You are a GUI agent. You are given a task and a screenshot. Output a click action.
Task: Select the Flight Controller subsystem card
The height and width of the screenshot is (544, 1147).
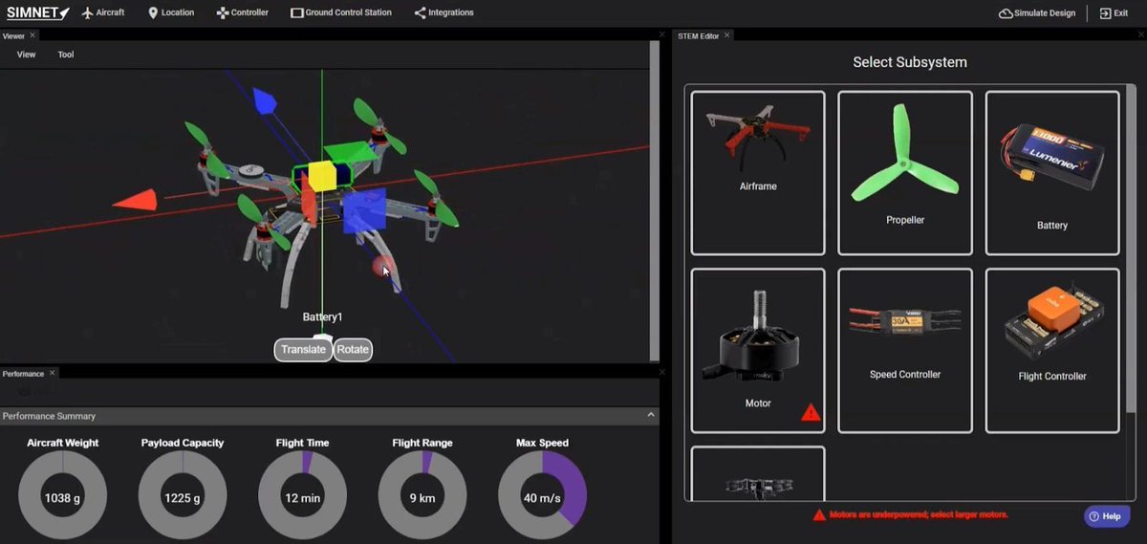pyautogui.click(x=1052, y=351)
